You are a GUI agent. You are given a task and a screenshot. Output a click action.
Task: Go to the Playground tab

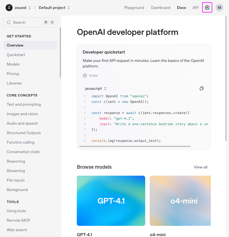pos(134,8)
